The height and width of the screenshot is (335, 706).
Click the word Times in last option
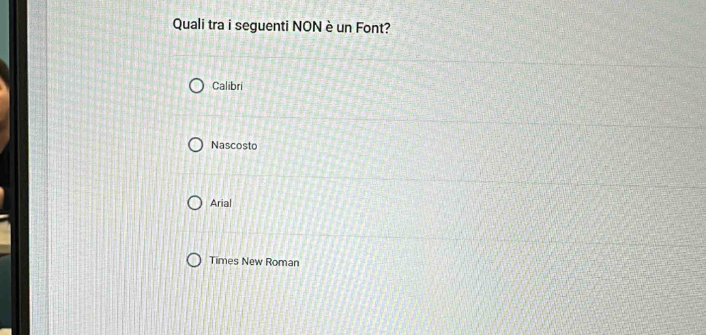tap(224, 261)
